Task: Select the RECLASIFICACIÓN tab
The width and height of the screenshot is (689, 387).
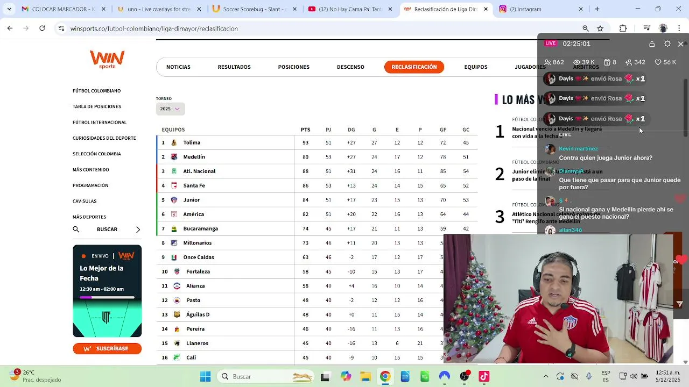Action: pos(414,67)
